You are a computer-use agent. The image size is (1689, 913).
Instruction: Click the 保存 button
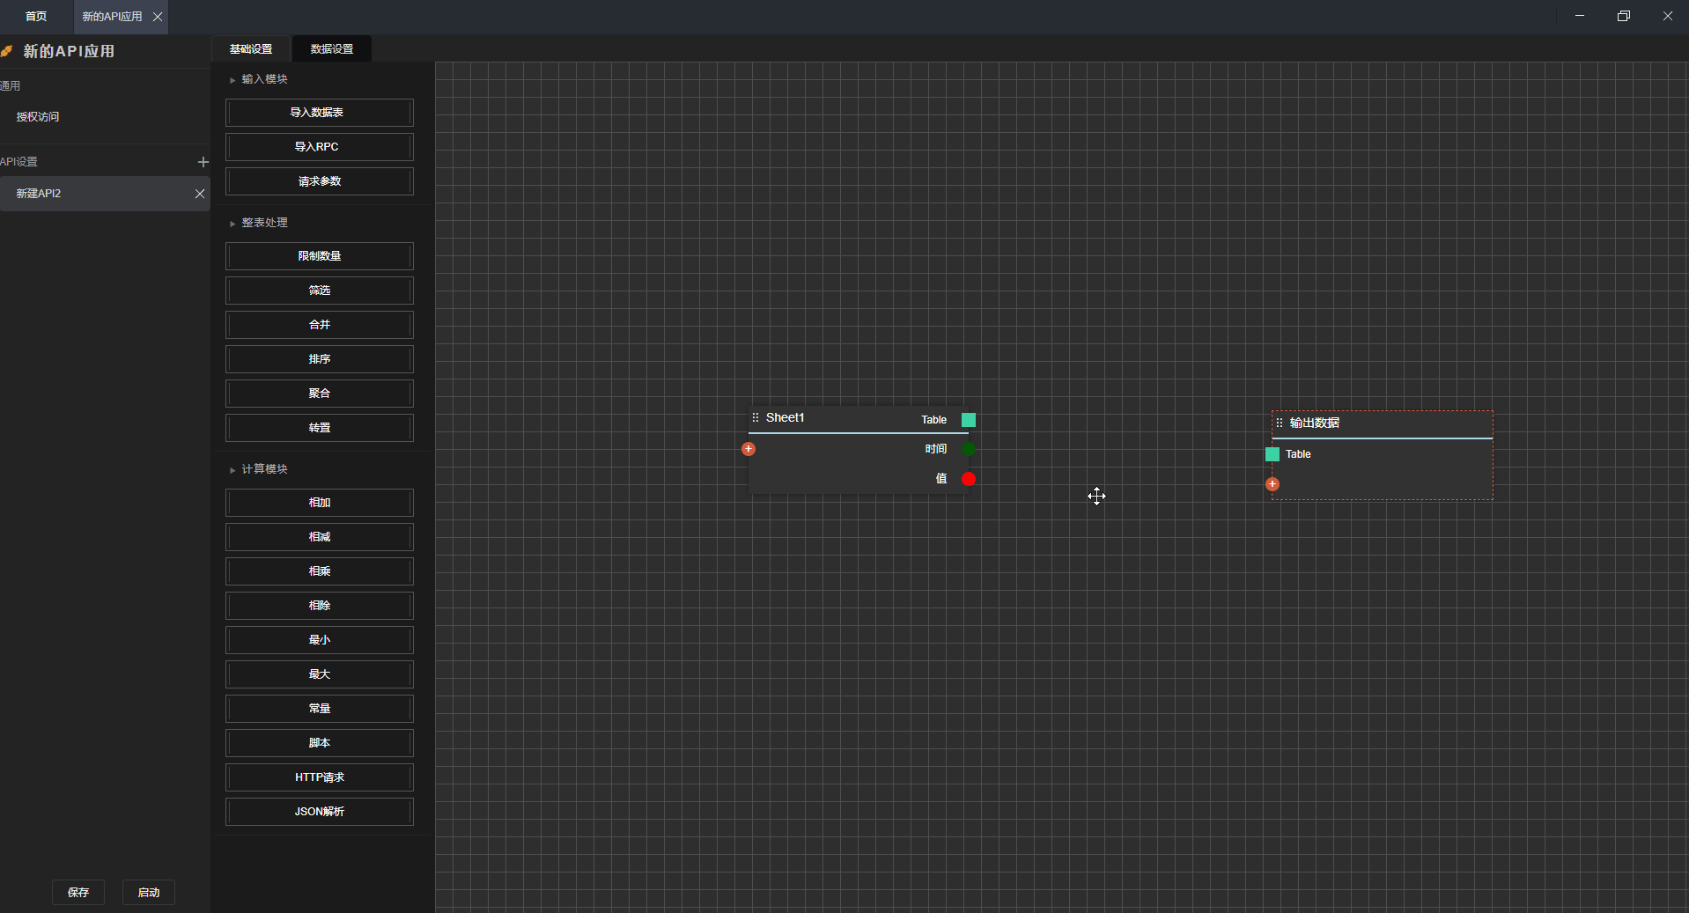point(78,893)
